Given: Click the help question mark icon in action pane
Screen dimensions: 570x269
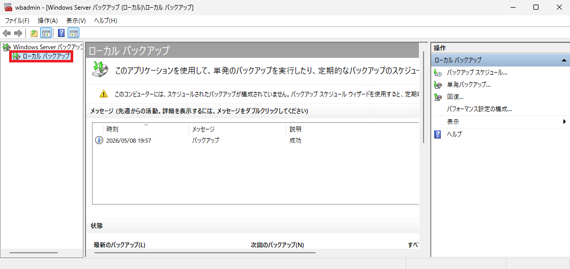Looking at the screenshot, I should (438, 134).
